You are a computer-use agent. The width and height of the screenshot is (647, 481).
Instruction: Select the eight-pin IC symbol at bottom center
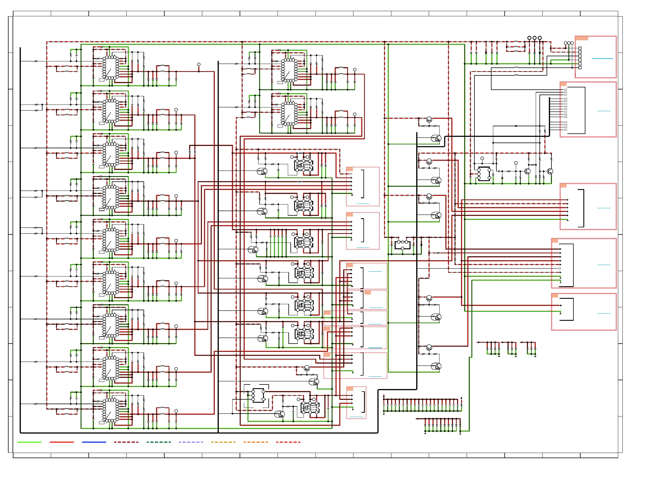pyautogui.click(x=258, y=395)
